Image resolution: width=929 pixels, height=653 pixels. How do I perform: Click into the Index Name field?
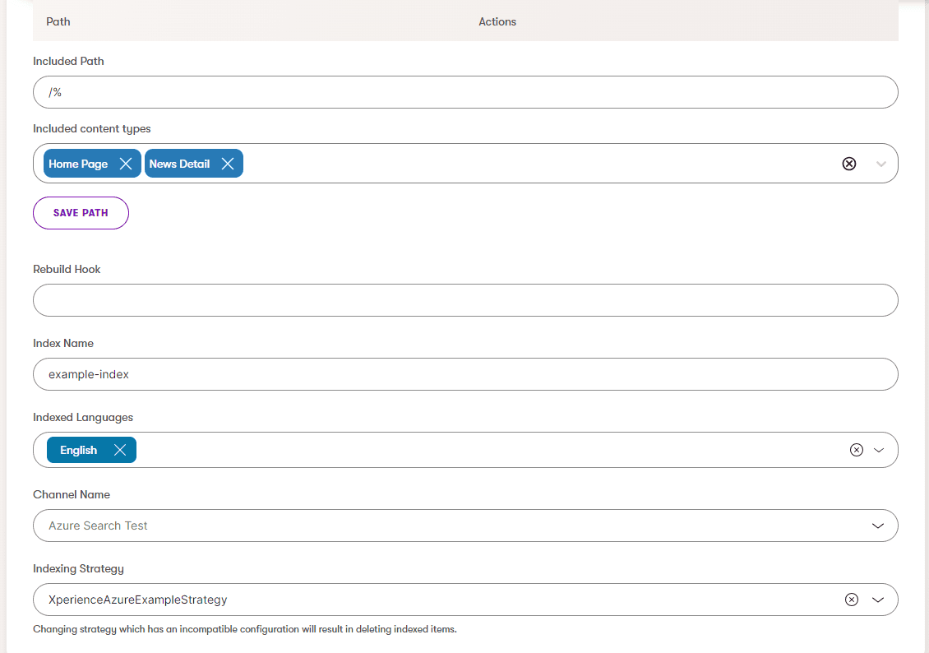465,374
